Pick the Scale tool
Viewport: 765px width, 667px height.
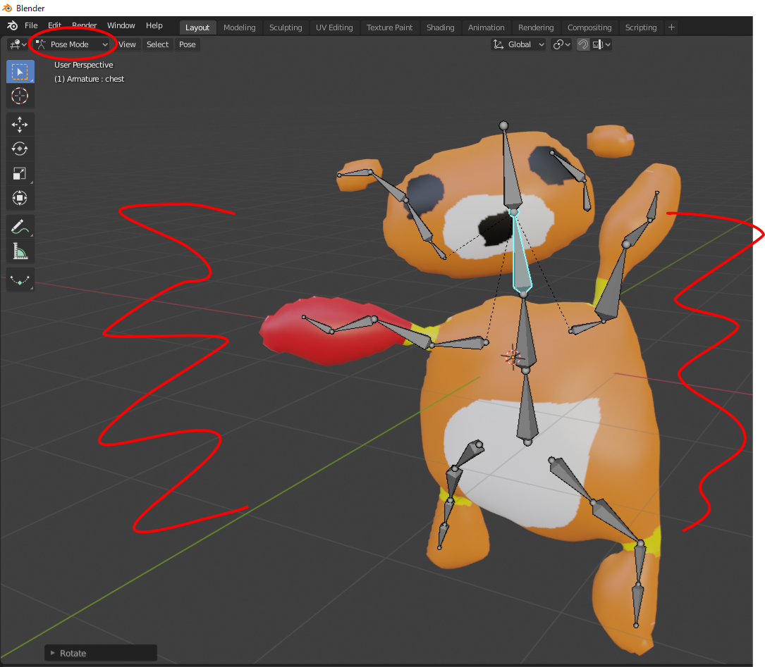pyautogui.click(x=20, y=173)
